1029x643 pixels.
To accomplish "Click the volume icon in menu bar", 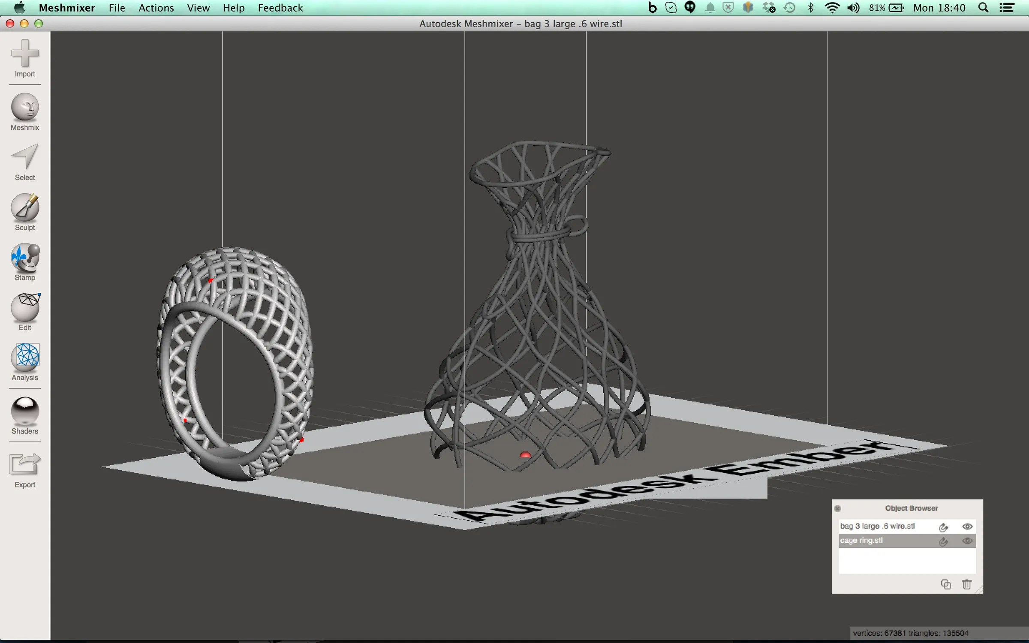I will point(853,8).
